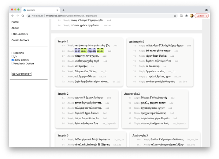This screenshot has height=159, width=219.
Task: Click the an_iapenth label on line 86
Action: pyautogui.click(x=109, y=123)
